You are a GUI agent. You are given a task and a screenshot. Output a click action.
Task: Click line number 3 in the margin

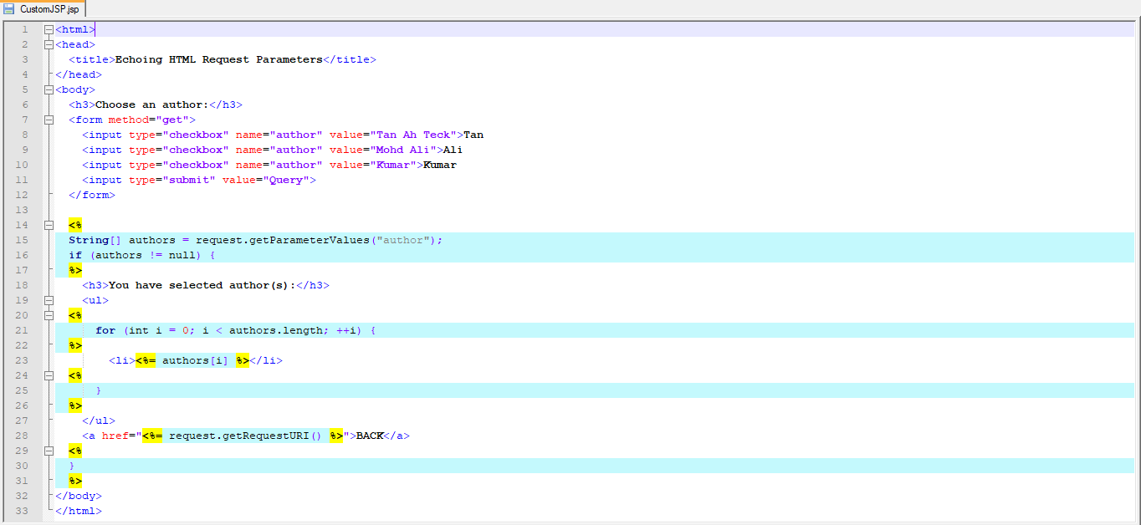(x=25, y=59)
